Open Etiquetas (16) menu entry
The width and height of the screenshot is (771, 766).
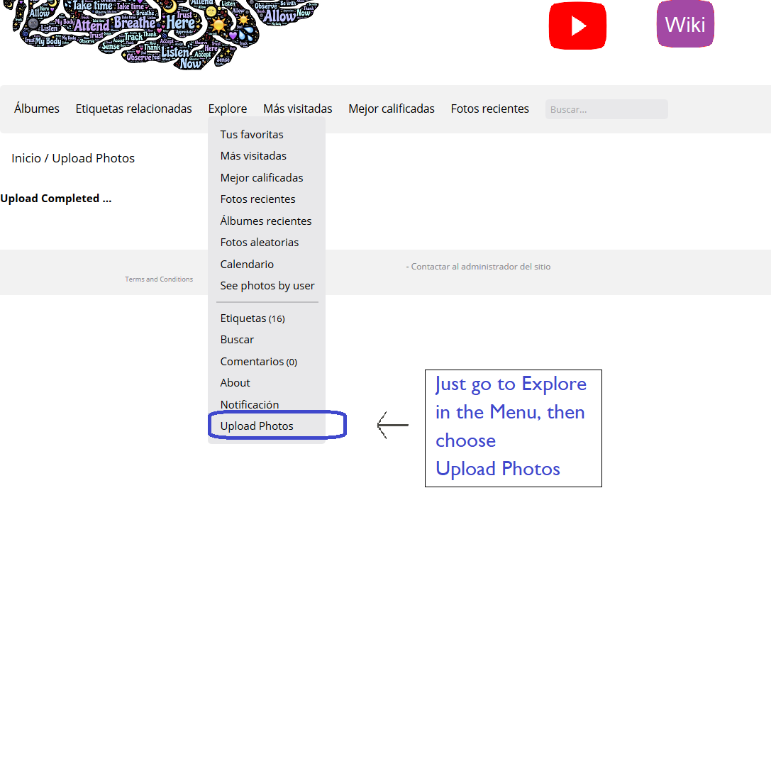(x=252, y=318)
